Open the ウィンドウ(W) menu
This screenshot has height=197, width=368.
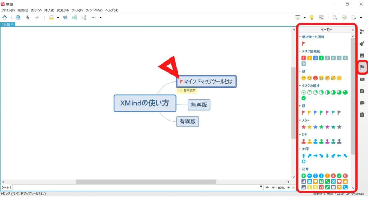tap(94, 10)
